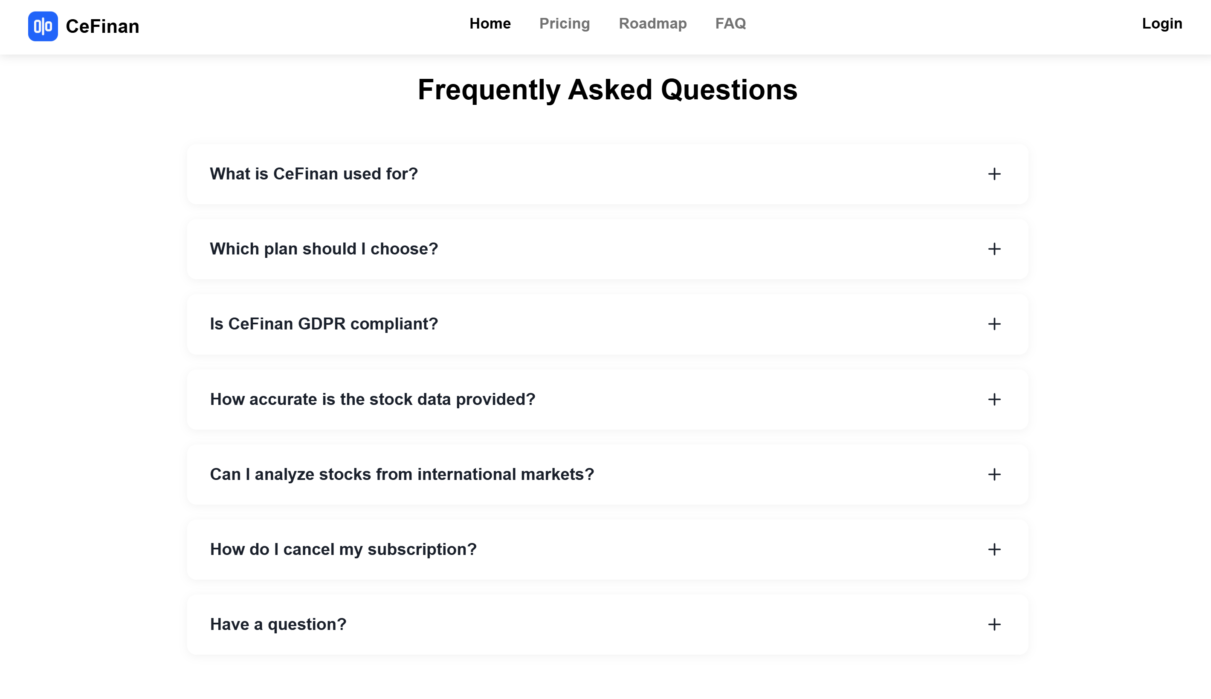Expand 'What is CeFinan used for?' question
Screen dimensions: 1211x699
[608, 174]
